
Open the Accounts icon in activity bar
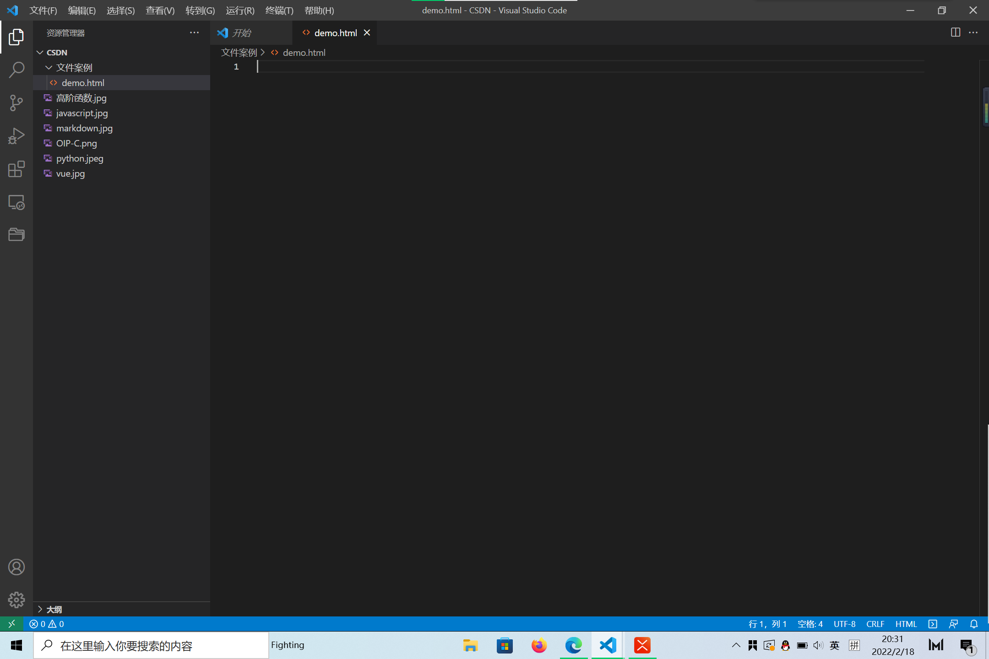coord(16,567)
